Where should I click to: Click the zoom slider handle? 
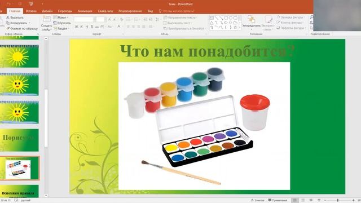[338, 200]
